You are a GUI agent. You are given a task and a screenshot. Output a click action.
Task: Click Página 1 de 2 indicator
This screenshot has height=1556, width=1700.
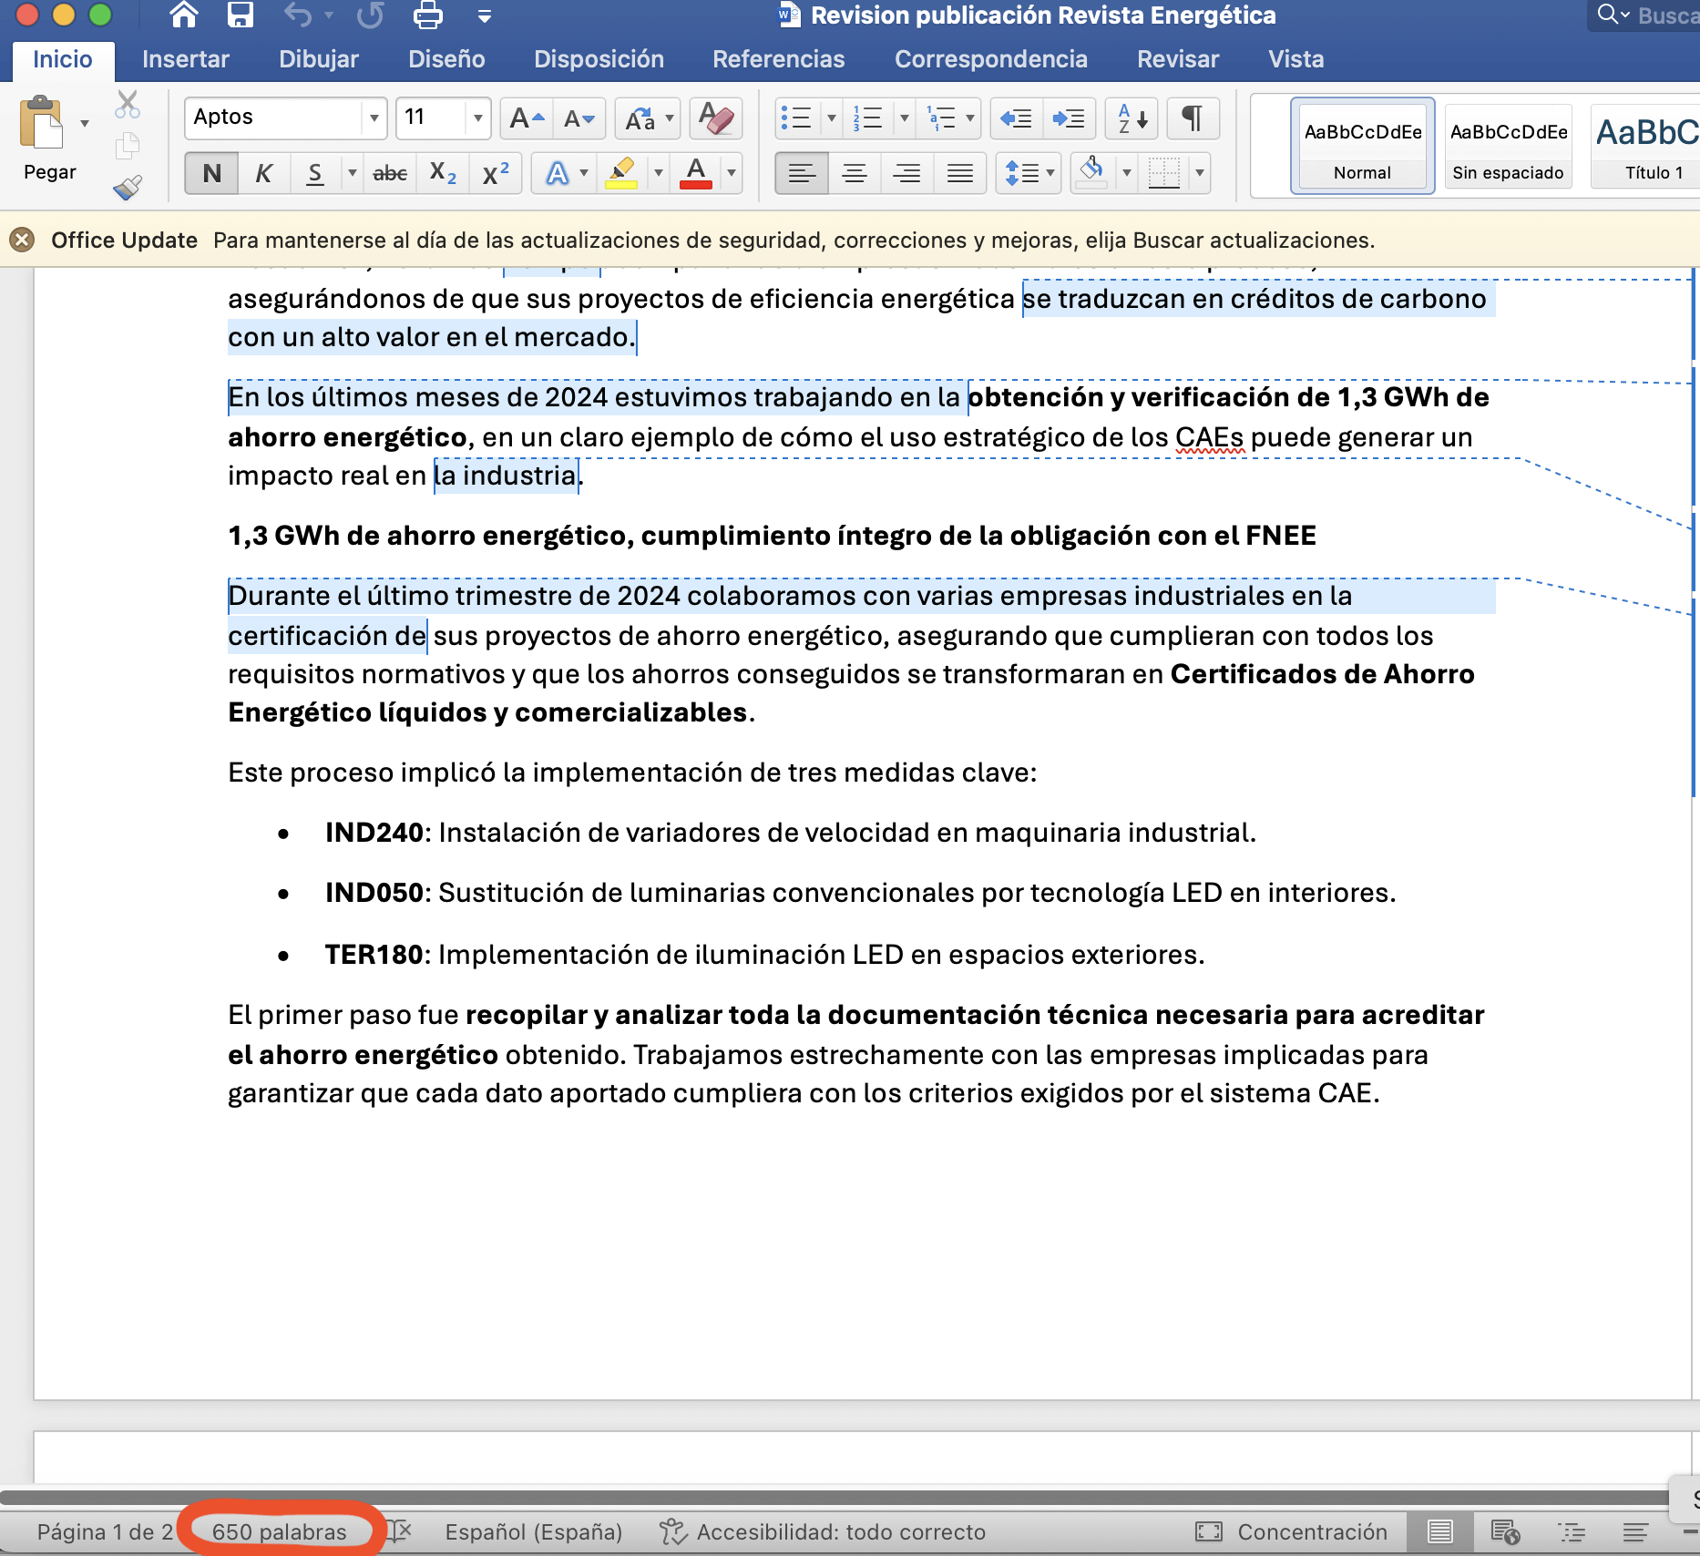pos(105,1531)
